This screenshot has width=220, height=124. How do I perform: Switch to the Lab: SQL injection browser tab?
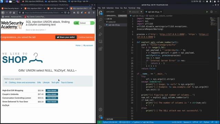click(x=57, y=8)
